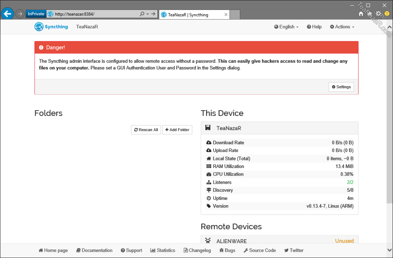Click the Syncthing favicon in address bar
Image resolution: width=393 pixels, height=258 pixels.
(x=50, y=14)
